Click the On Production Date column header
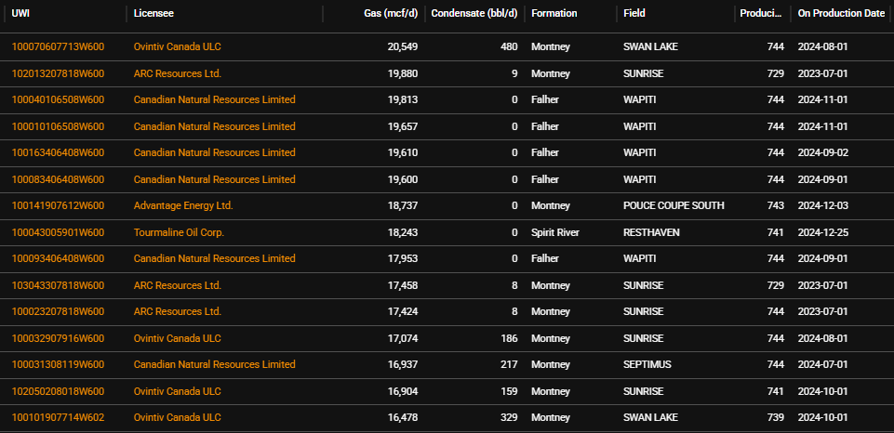894x433 pixels. click(841, 14)
